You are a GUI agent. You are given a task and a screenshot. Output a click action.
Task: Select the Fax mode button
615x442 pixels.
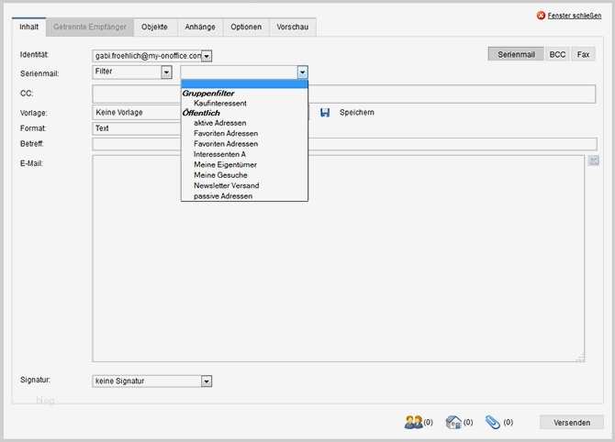(x=583, y=54)
